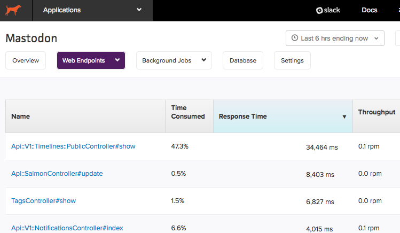Switch to the Overview tab
This screenshot has width=400, height=233.
[26, 60]
